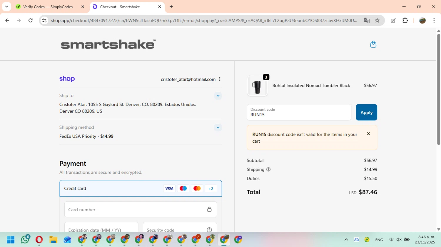Go forward in browser history
The width and height of the screenshot is (441, 247).
(19, 20)
